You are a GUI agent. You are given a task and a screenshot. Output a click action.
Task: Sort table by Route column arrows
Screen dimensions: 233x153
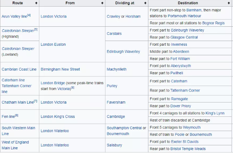(x=36, y=3)
